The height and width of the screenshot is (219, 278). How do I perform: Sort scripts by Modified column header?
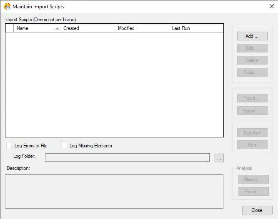pos(142,28)
